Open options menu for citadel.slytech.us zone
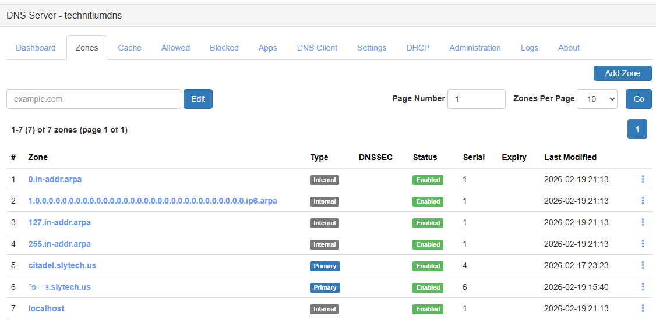 coord(643,265)
